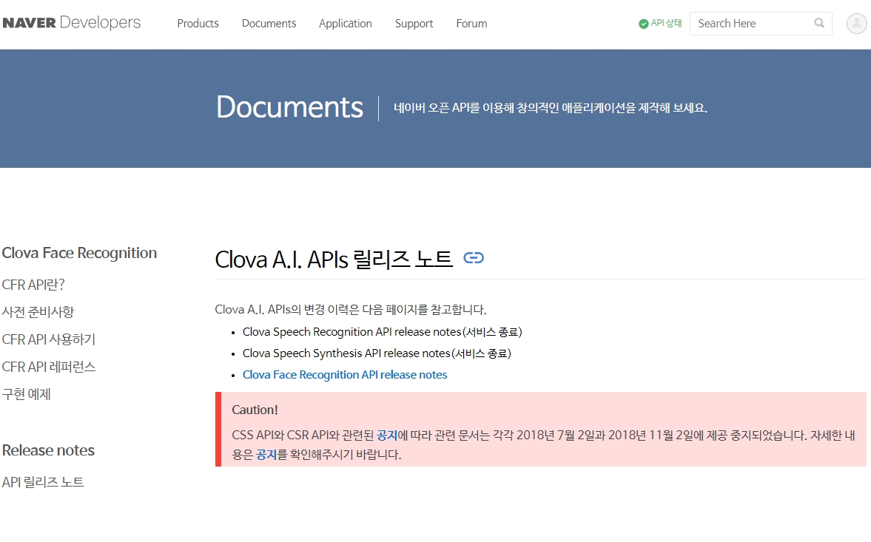Click the 공지 link before 를 확인해주시기
This screenshot has width=871, height=542.
coord(266,455)
